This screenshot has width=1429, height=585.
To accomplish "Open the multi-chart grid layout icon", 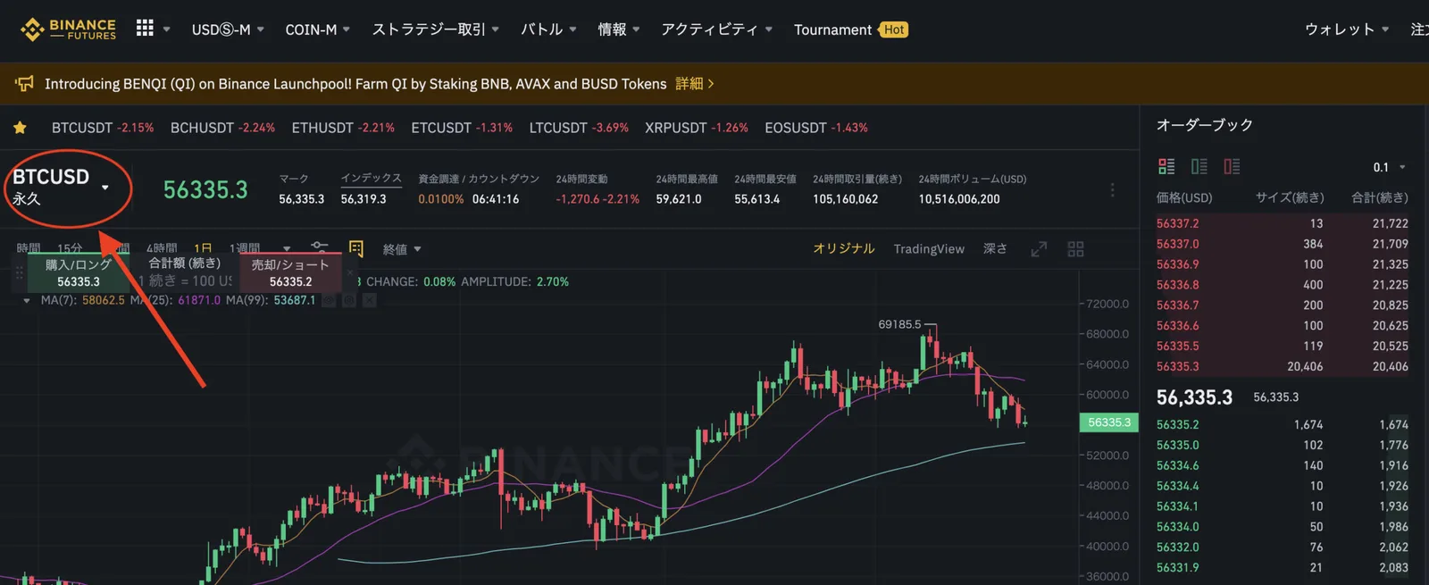I will 1075,249.
